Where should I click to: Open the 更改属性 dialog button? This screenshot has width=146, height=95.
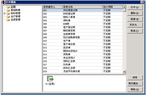click(x=135, y=84)
